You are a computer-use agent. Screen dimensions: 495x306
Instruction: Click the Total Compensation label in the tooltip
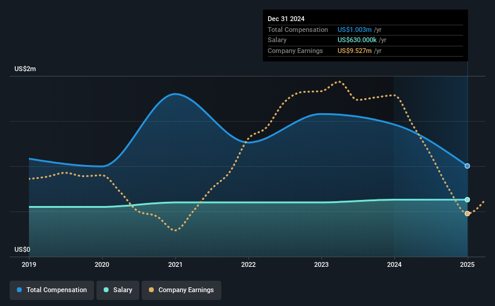298,30
